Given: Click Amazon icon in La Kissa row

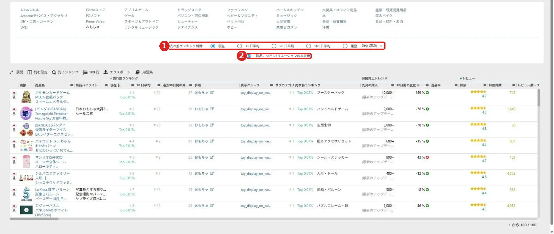Looking at the screenshot, I should [14, 194].
